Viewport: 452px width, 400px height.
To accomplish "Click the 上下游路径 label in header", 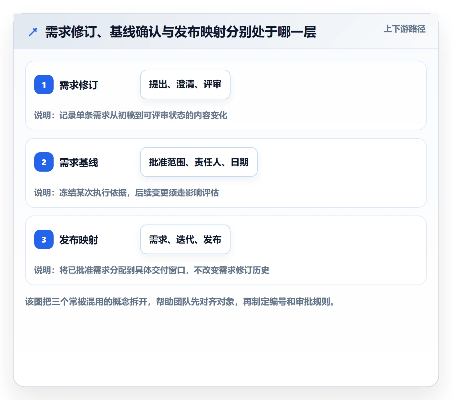I will coord(405,29).
